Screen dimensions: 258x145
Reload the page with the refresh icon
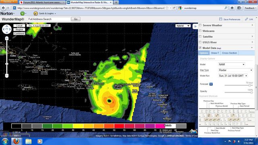point(174,8)
